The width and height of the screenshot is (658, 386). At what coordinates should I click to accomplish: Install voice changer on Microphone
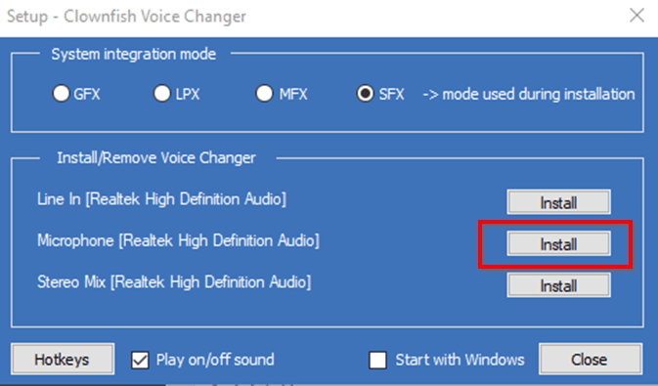pyautogui.click(x=558, y=243)
